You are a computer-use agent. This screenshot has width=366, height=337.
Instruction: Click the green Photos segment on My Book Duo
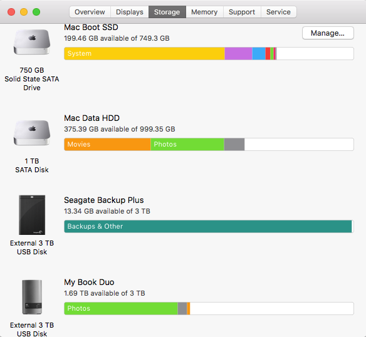(x=121, y=308)
